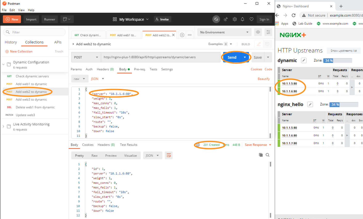Click the satellite capture requests icon
Screen dimensions: 363x219
[226, 19]
